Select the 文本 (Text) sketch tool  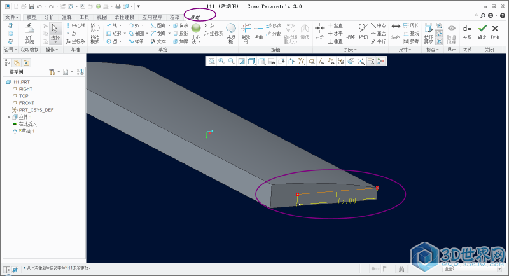[x=158, y=41]
